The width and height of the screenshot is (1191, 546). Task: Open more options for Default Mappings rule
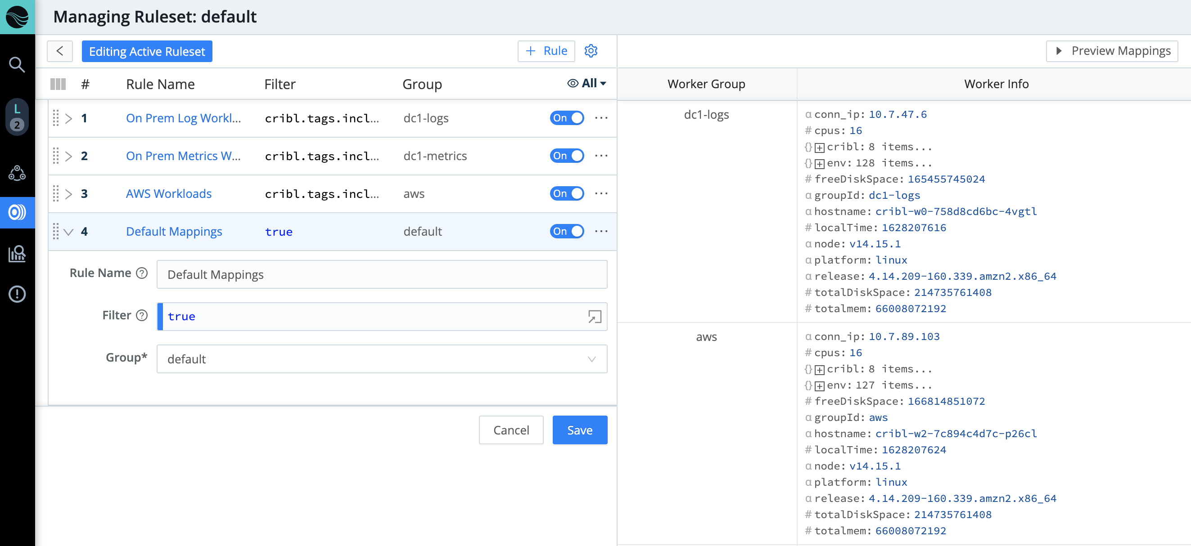[x=601, y=232]
